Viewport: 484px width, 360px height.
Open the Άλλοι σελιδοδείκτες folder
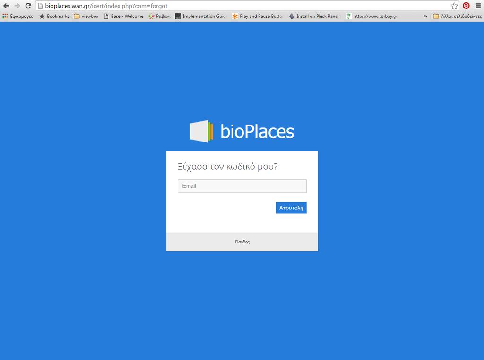tap(457, 17)
